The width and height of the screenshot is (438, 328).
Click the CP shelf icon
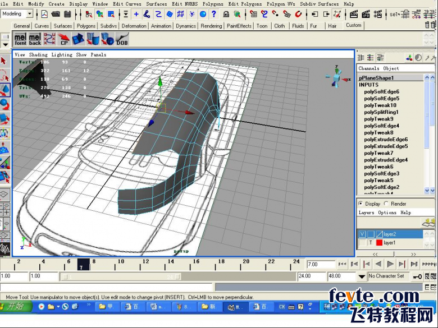pos(64,39)
